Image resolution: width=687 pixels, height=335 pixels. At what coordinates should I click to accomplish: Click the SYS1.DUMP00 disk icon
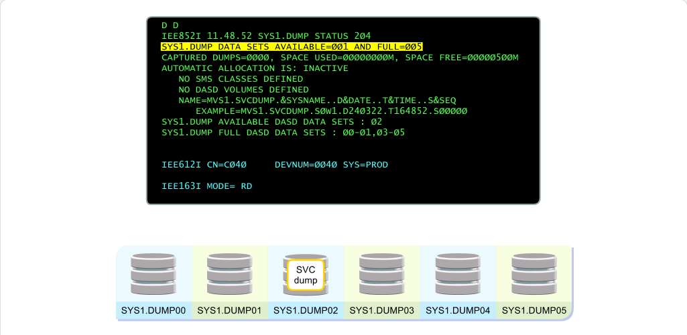153,273
